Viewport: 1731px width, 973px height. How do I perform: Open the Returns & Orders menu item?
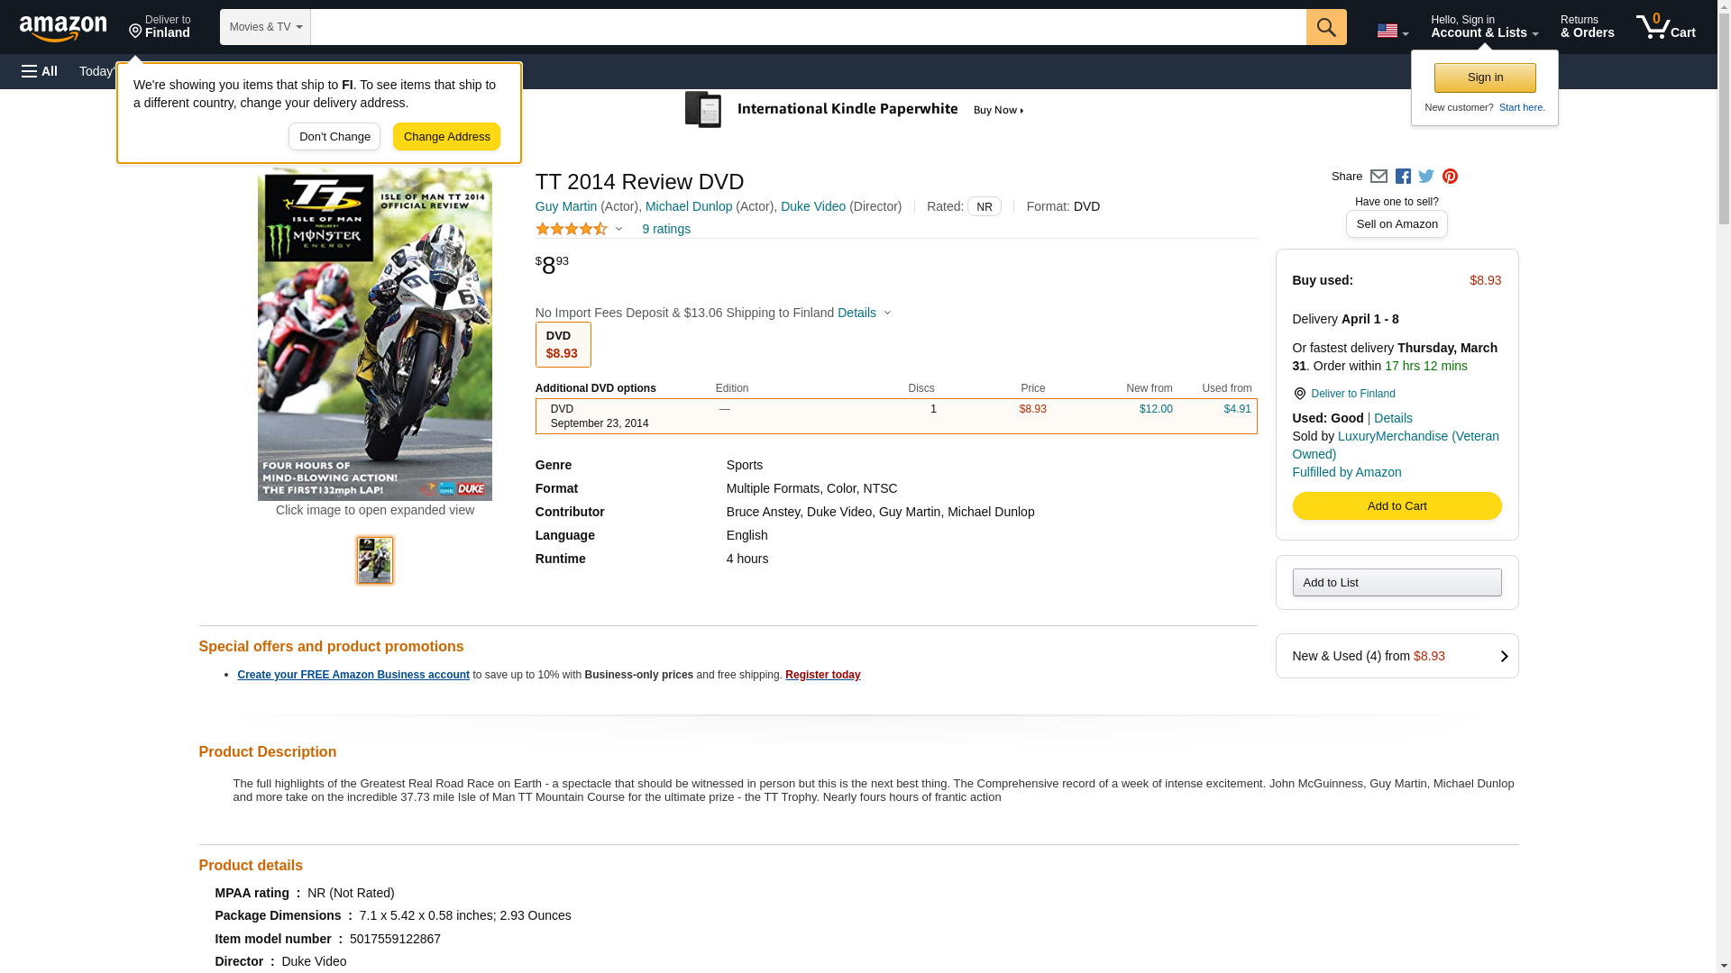click(1587, 27)
